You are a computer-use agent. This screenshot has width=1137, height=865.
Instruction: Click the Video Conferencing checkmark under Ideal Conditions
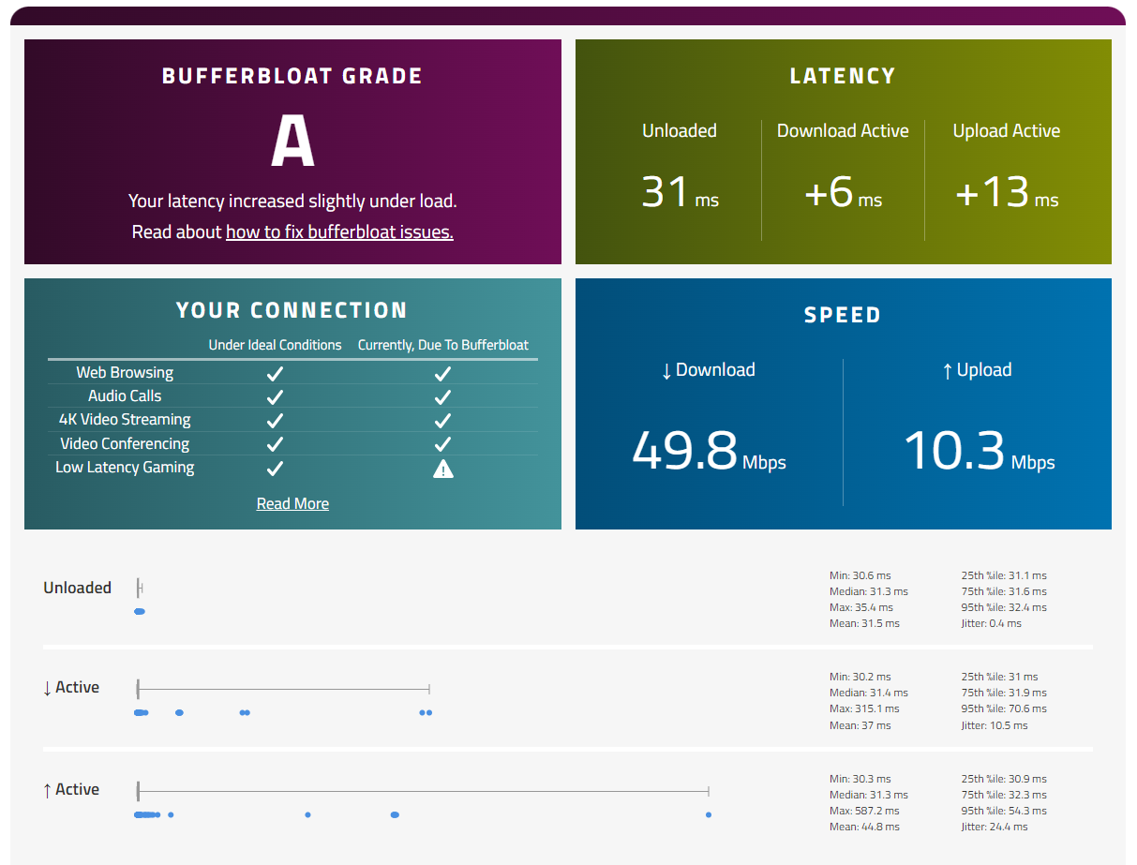275,444
